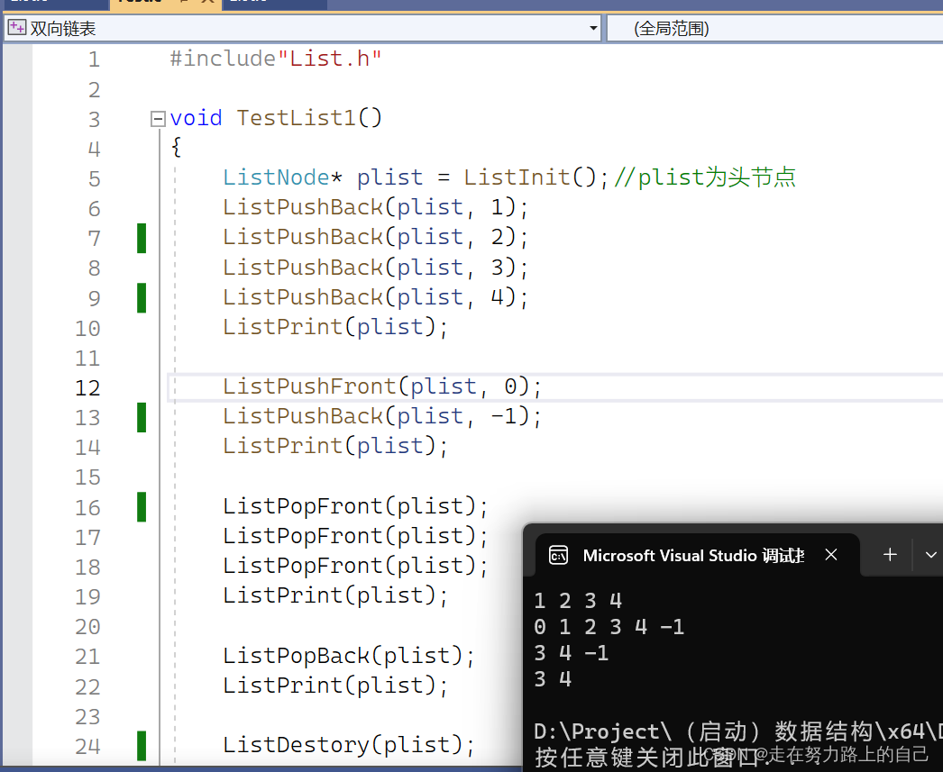Click the console terminal icon in debug tab

coord(558,555)
